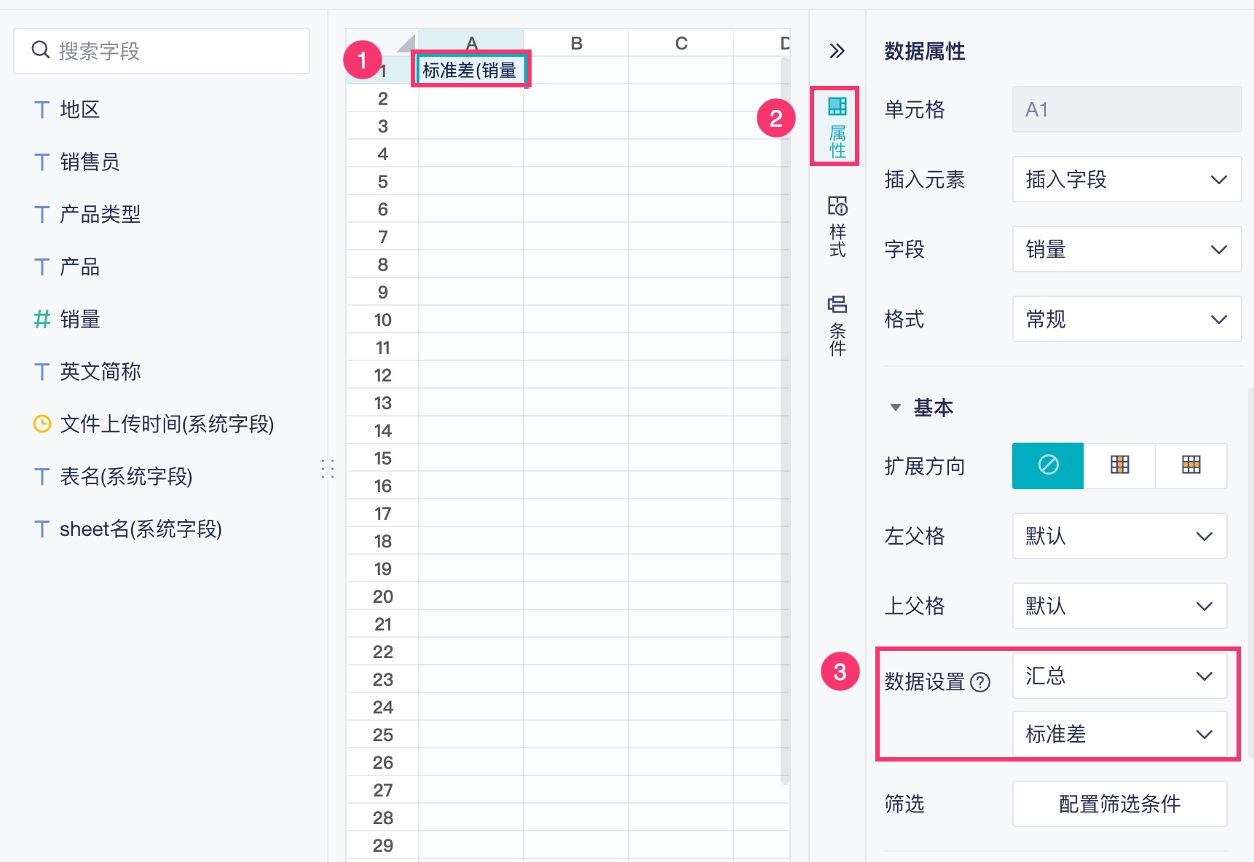Switch to the 样式 style tab
Viewport: 1254px width, 862px height.
(837, 226)
